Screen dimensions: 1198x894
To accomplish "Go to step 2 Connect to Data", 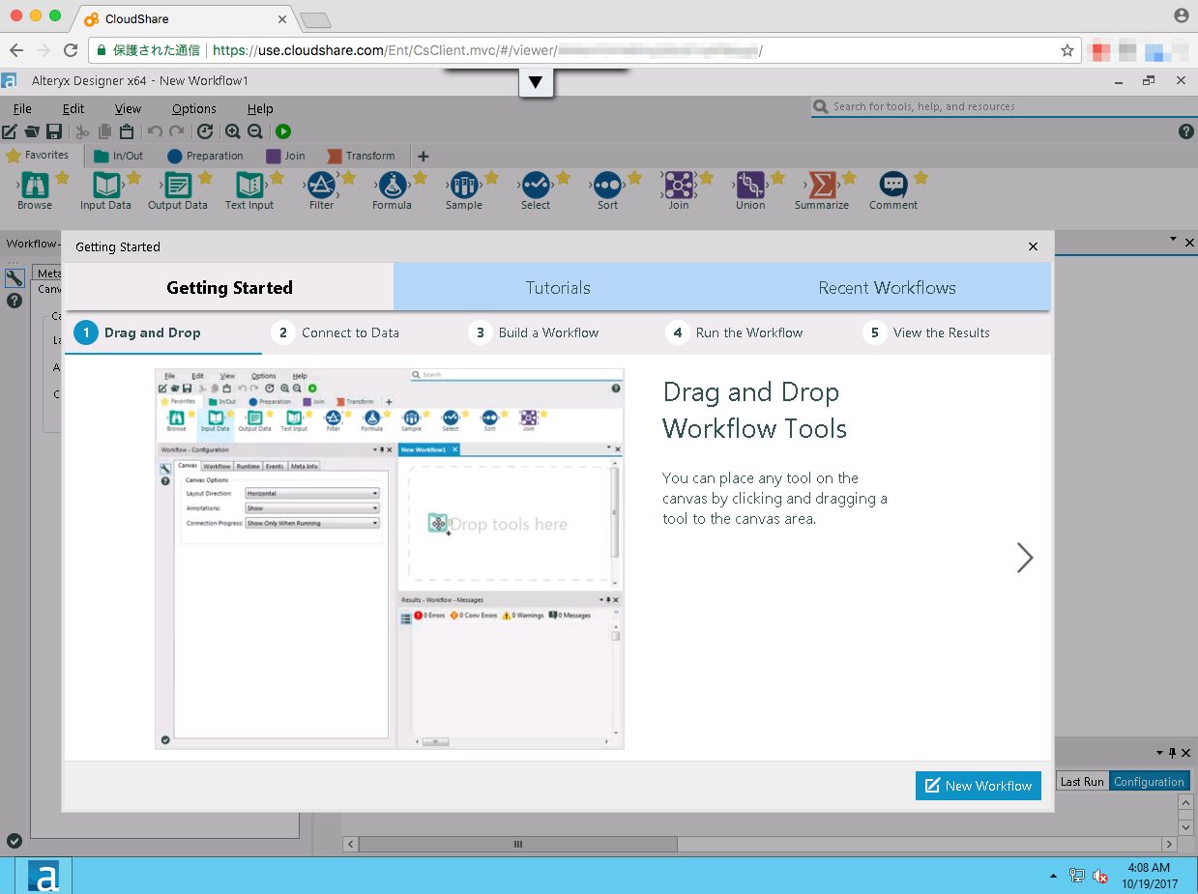I will point(336,332).
